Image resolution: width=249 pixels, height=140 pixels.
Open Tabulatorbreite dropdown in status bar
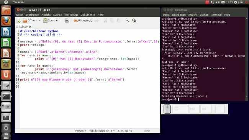pos(102,131)
